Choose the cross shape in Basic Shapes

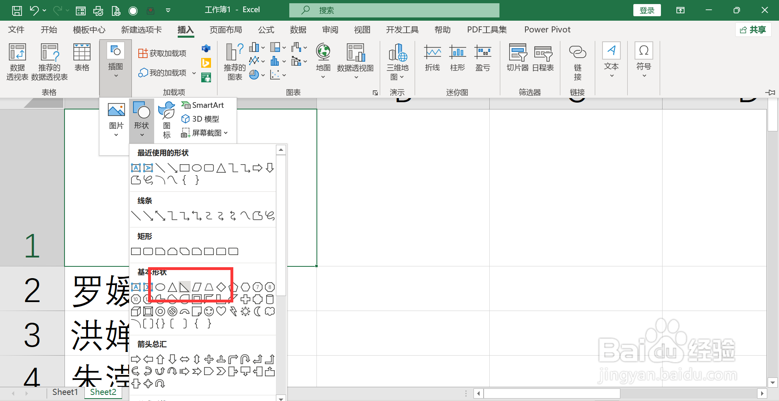(x=245, y=299)
